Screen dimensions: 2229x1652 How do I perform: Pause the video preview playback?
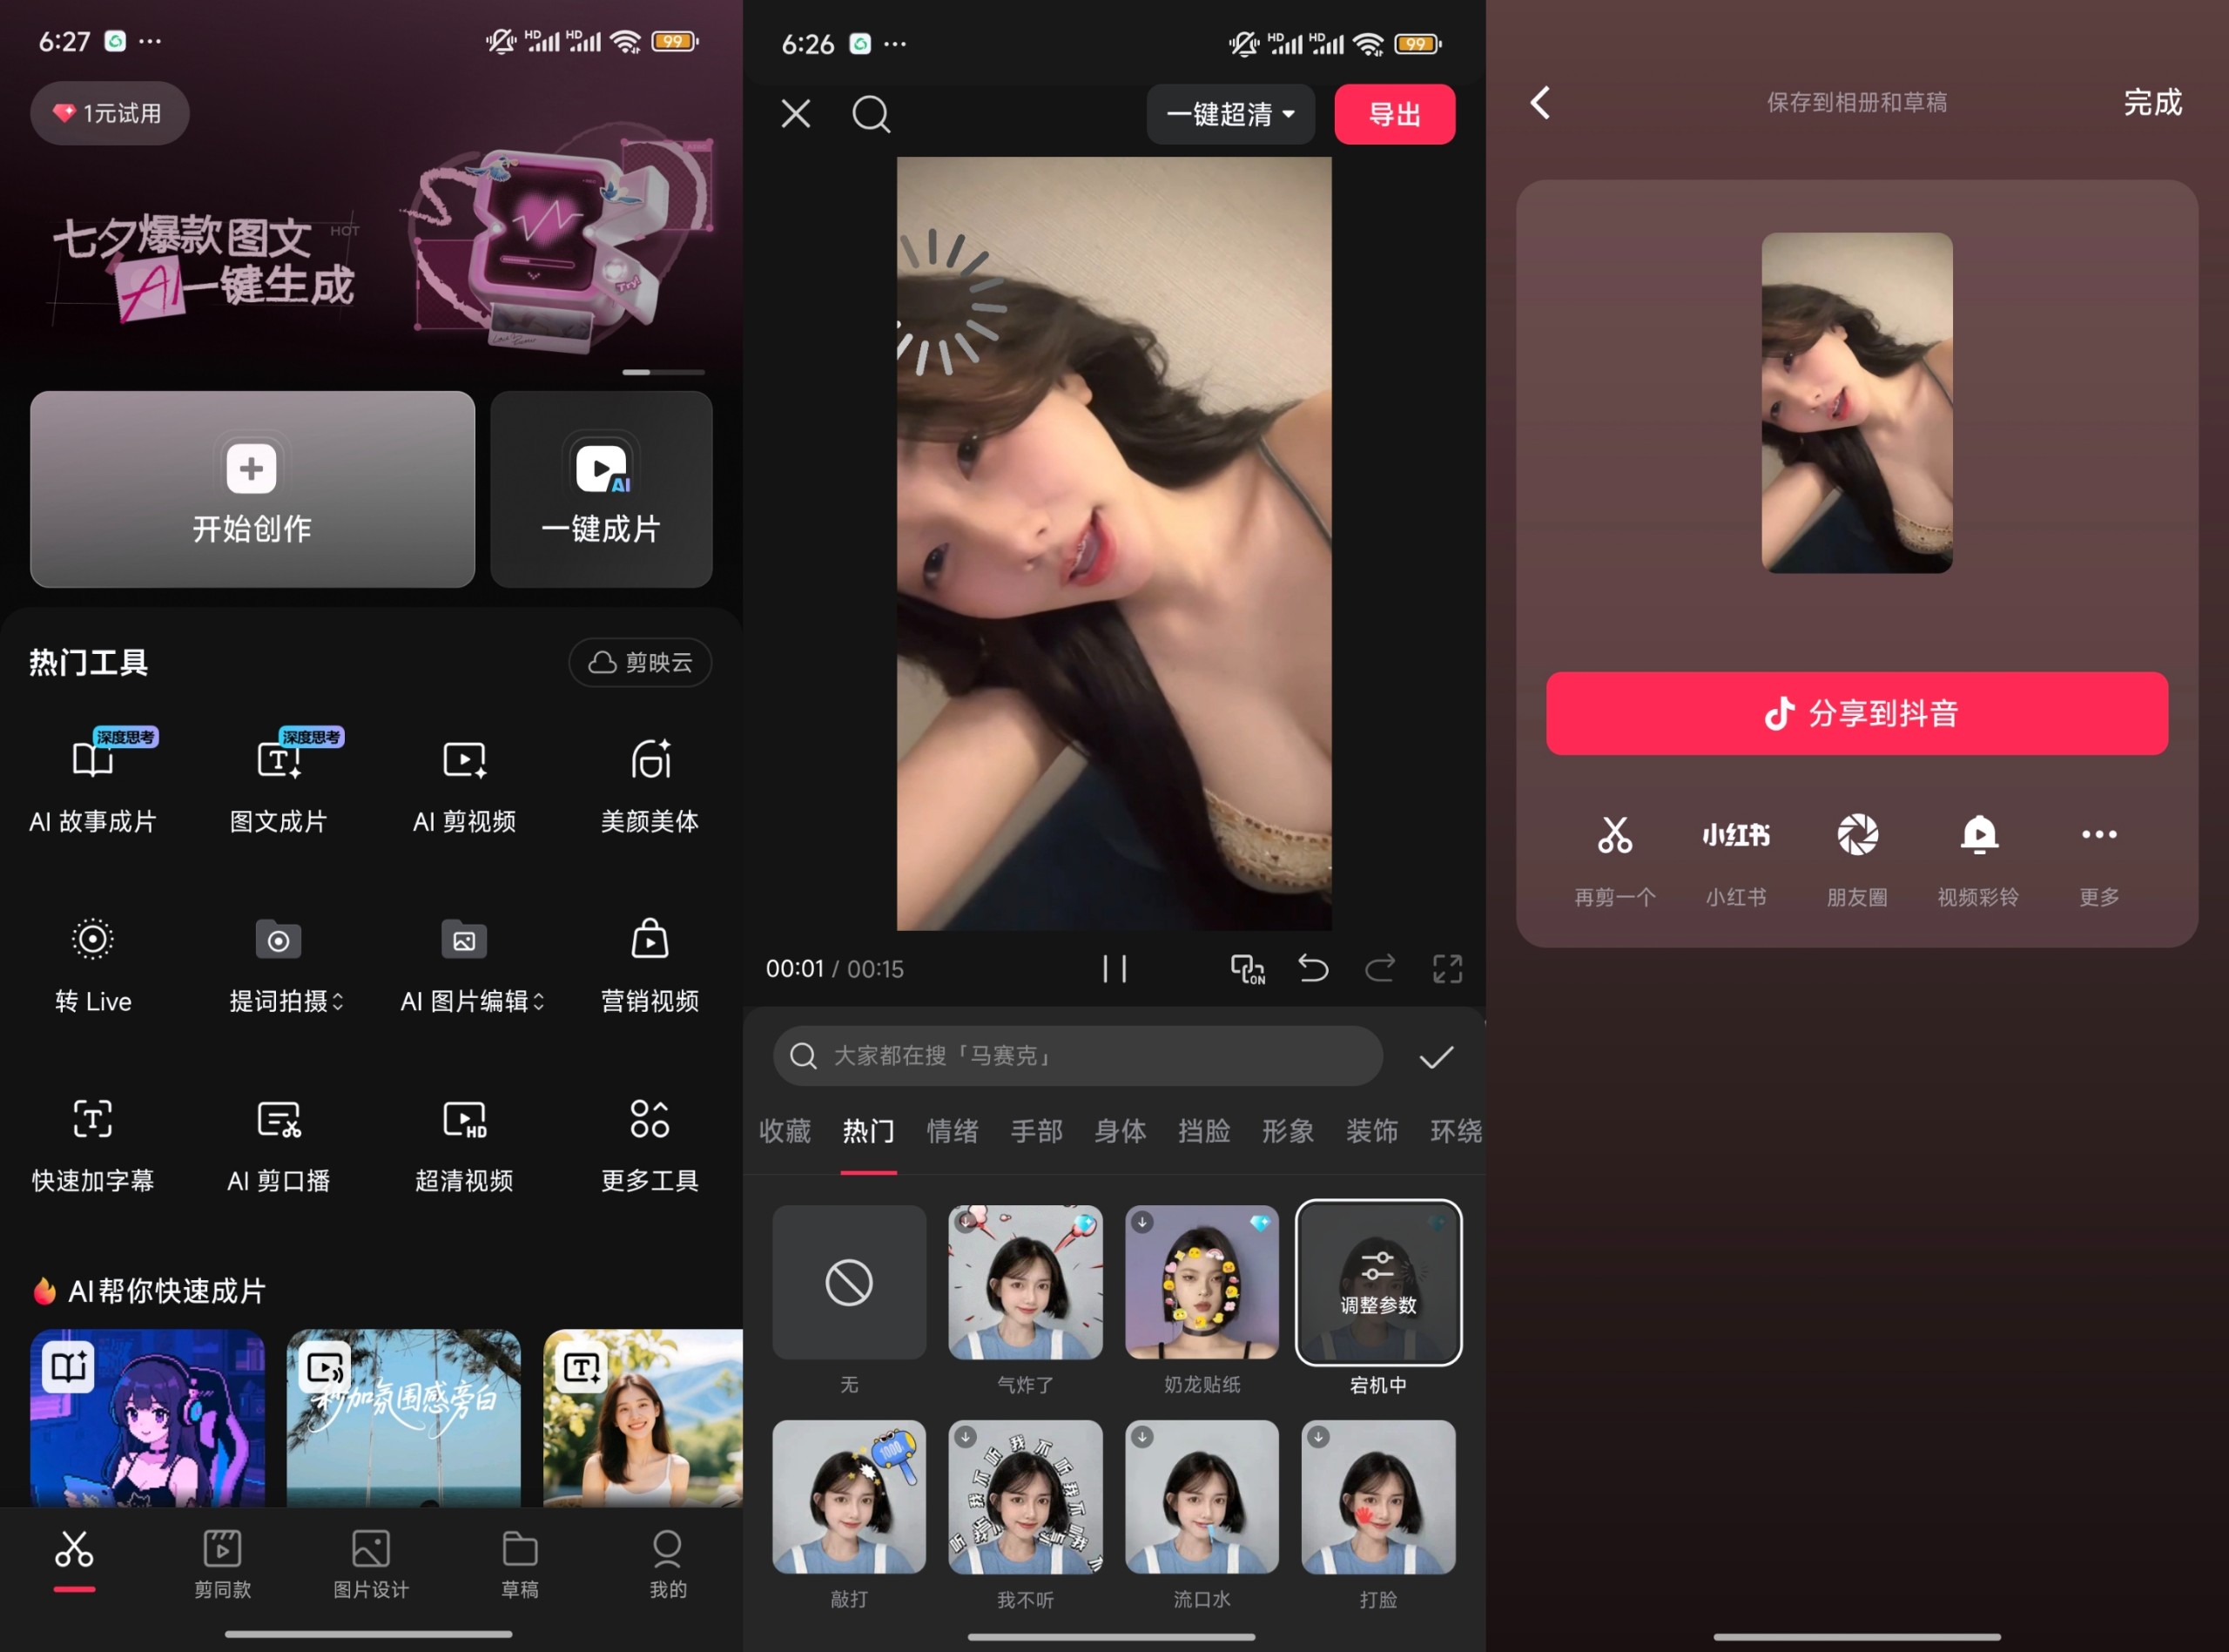(x=1114, y=968)
